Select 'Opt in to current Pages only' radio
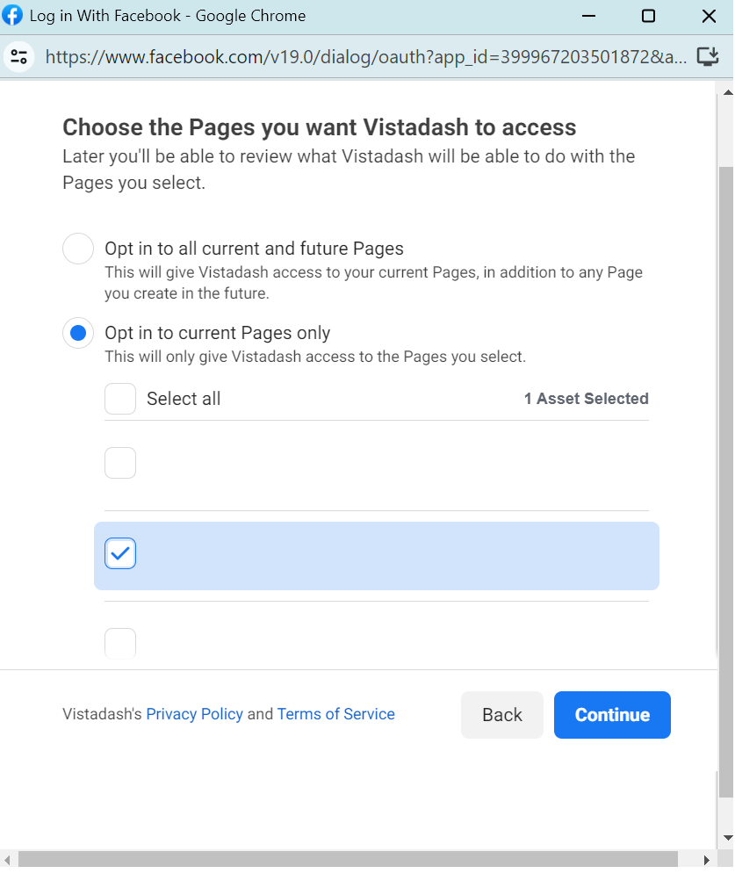This screenshot has width=735, height=888. coord(78,333)
